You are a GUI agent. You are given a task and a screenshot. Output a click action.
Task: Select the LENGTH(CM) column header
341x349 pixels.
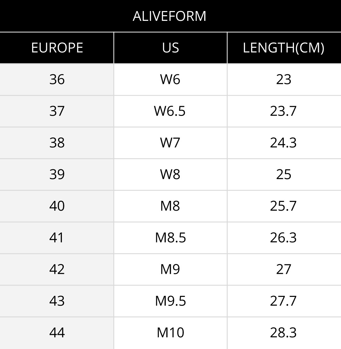coord(284,48)
